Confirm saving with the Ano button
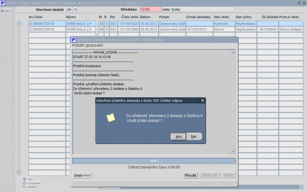This screenshot has width=307, height=192. [x=178, y=137]
